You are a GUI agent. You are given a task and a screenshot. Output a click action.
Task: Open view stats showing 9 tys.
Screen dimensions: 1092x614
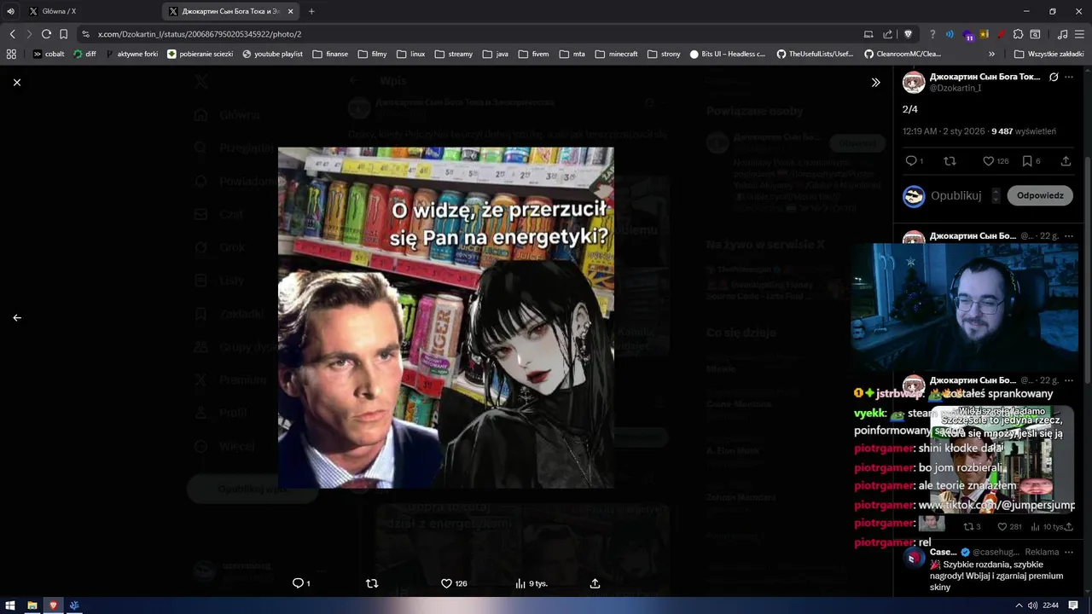(531, 583)
